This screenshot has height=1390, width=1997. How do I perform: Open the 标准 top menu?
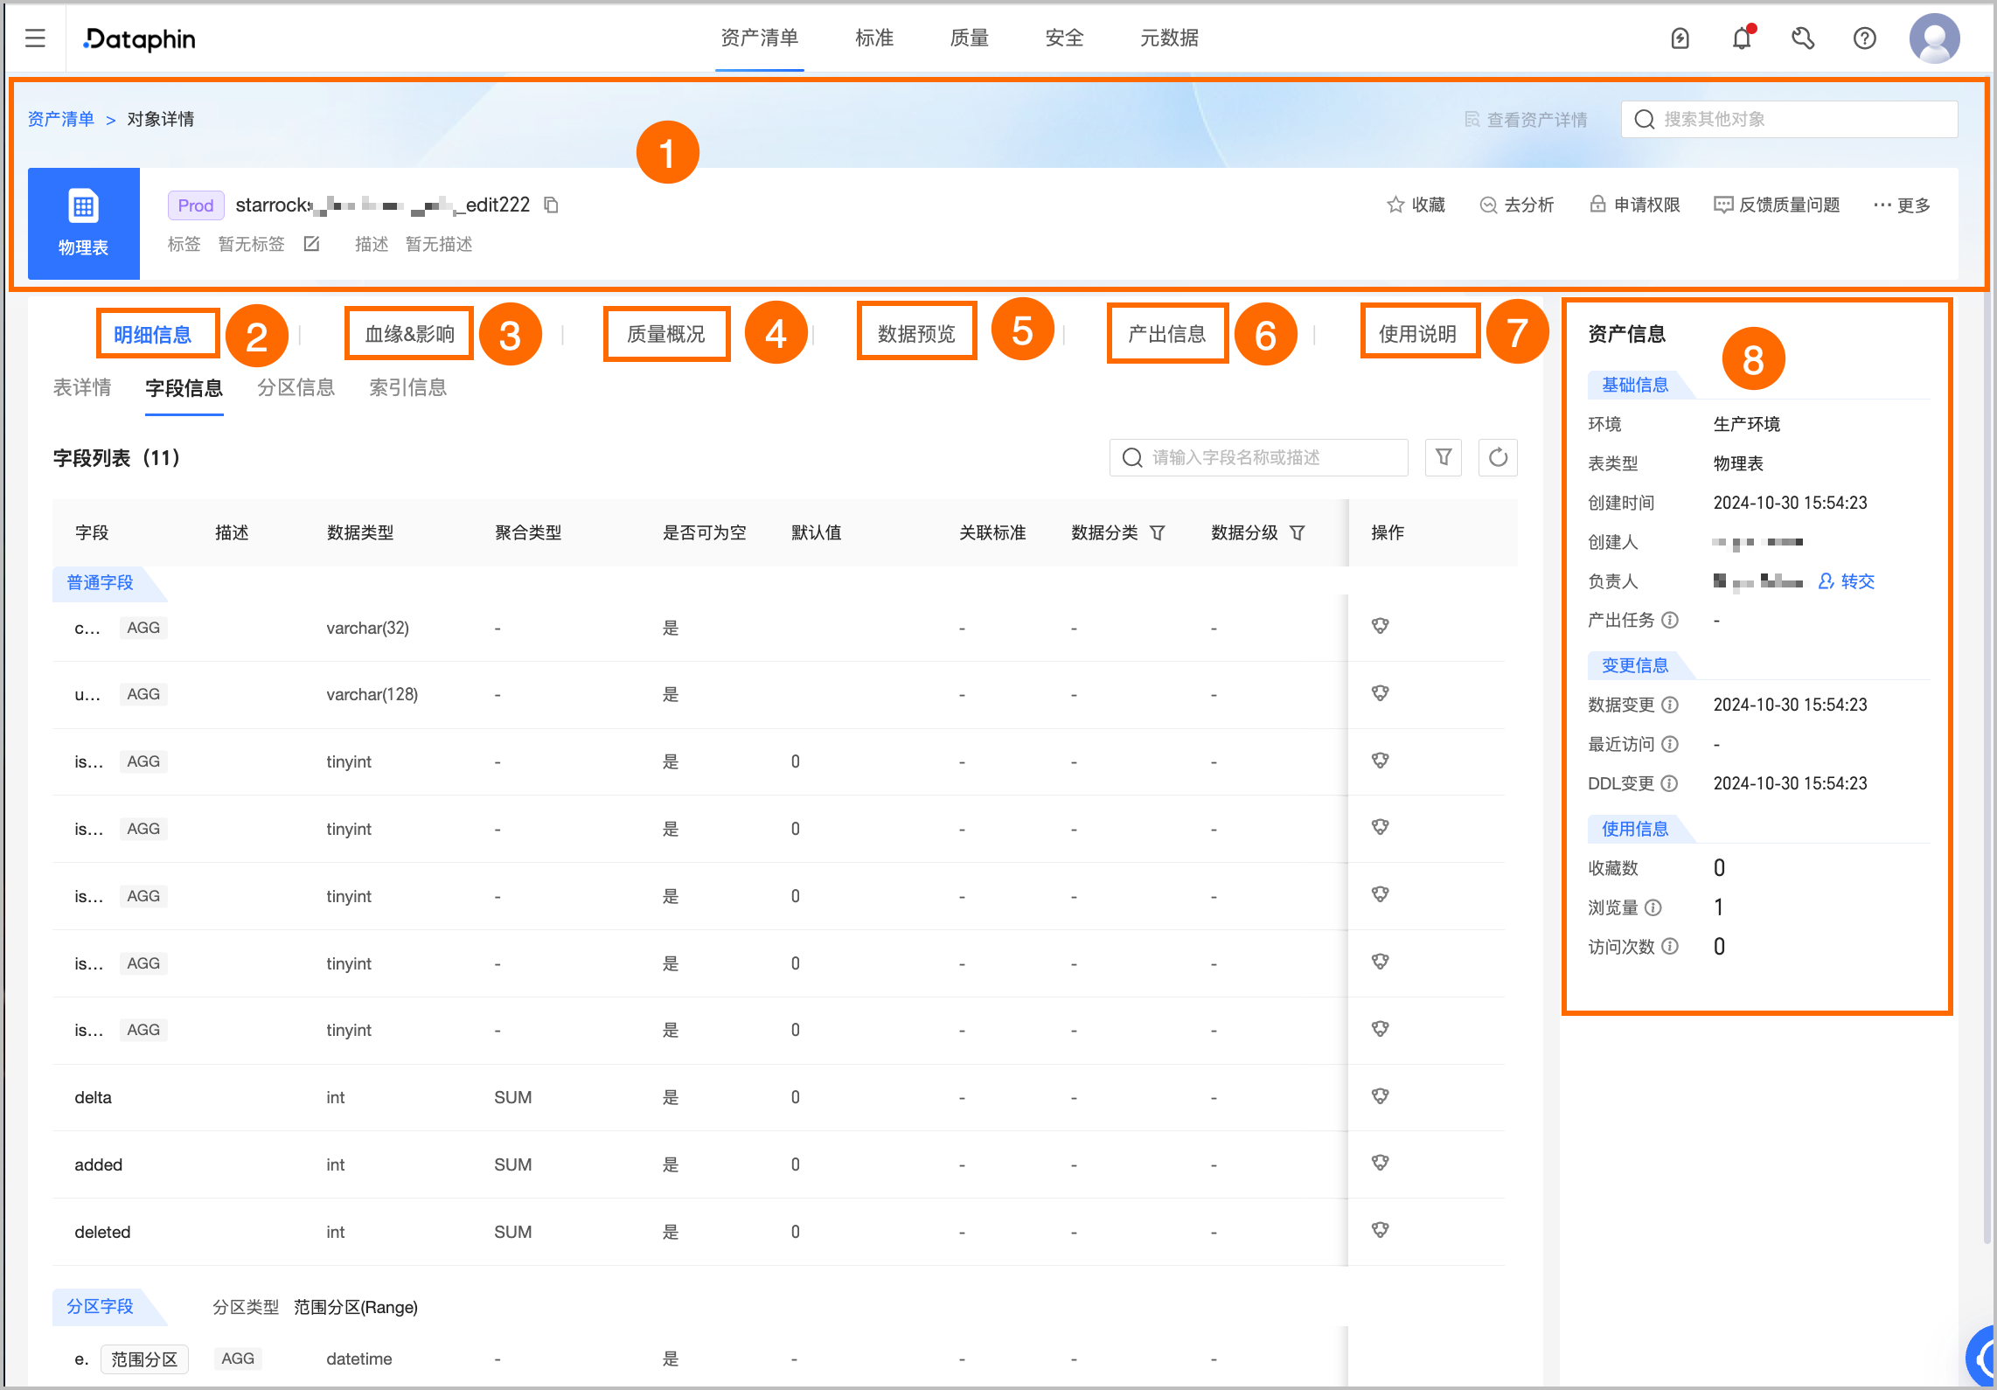tap(874, 38)
